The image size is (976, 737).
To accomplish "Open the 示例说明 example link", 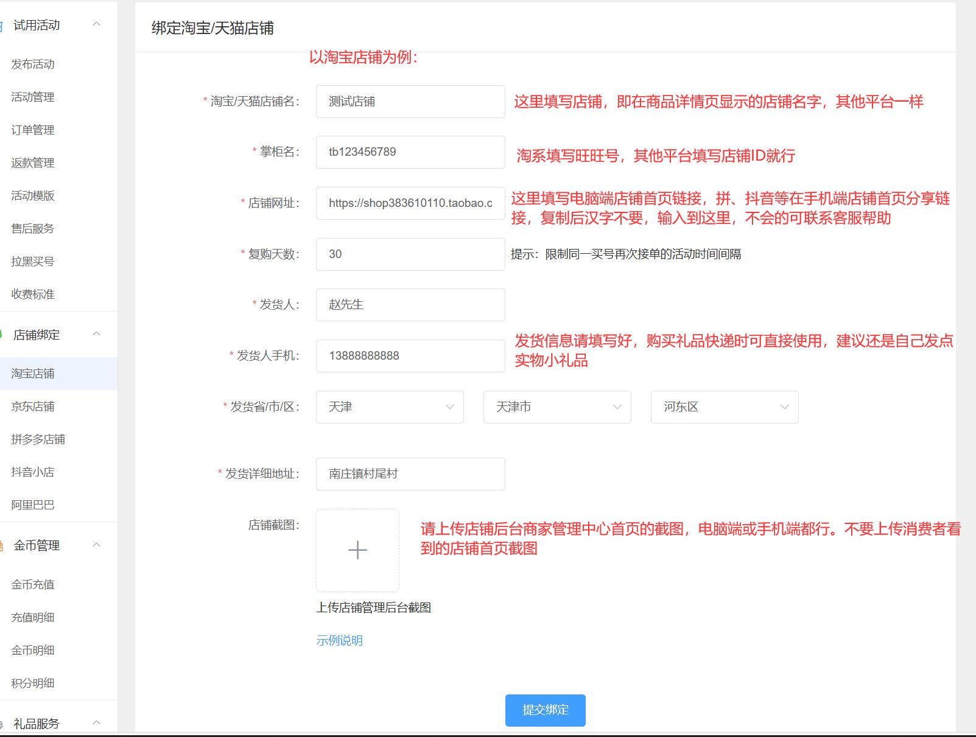I will (x=339, y=641).
